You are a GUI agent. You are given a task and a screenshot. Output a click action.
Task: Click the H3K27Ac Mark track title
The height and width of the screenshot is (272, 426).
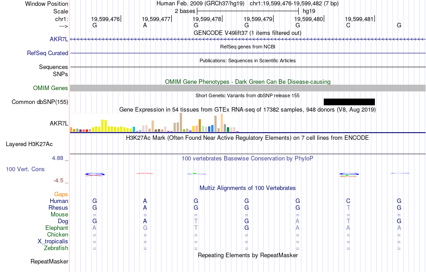(248, 138)
